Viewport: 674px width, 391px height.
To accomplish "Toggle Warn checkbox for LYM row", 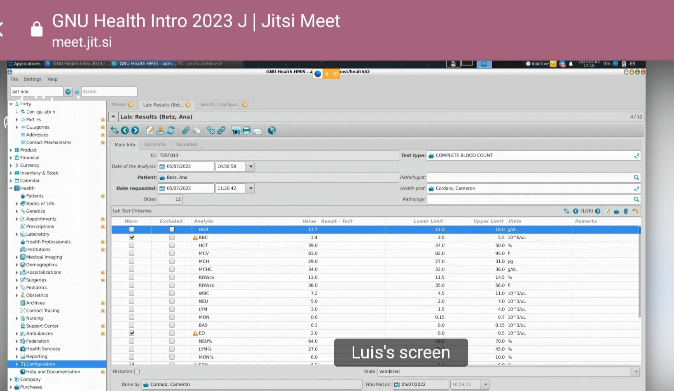I will (x=131, y=309).
